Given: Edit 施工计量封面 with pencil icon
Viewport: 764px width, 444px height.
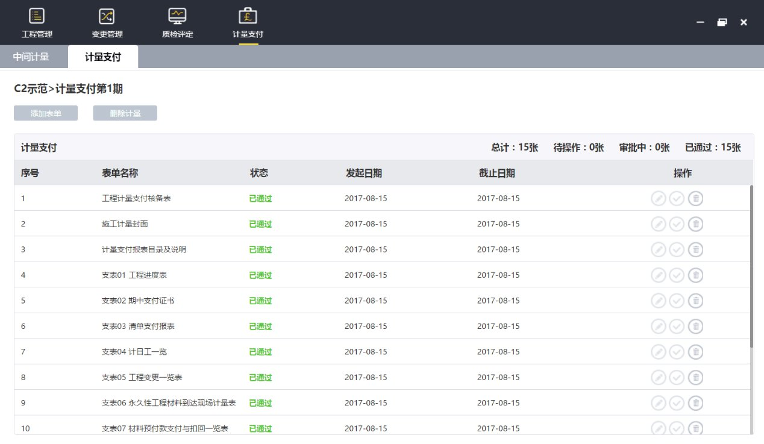Looking at the screenshot, I should [x=659, y=224].
